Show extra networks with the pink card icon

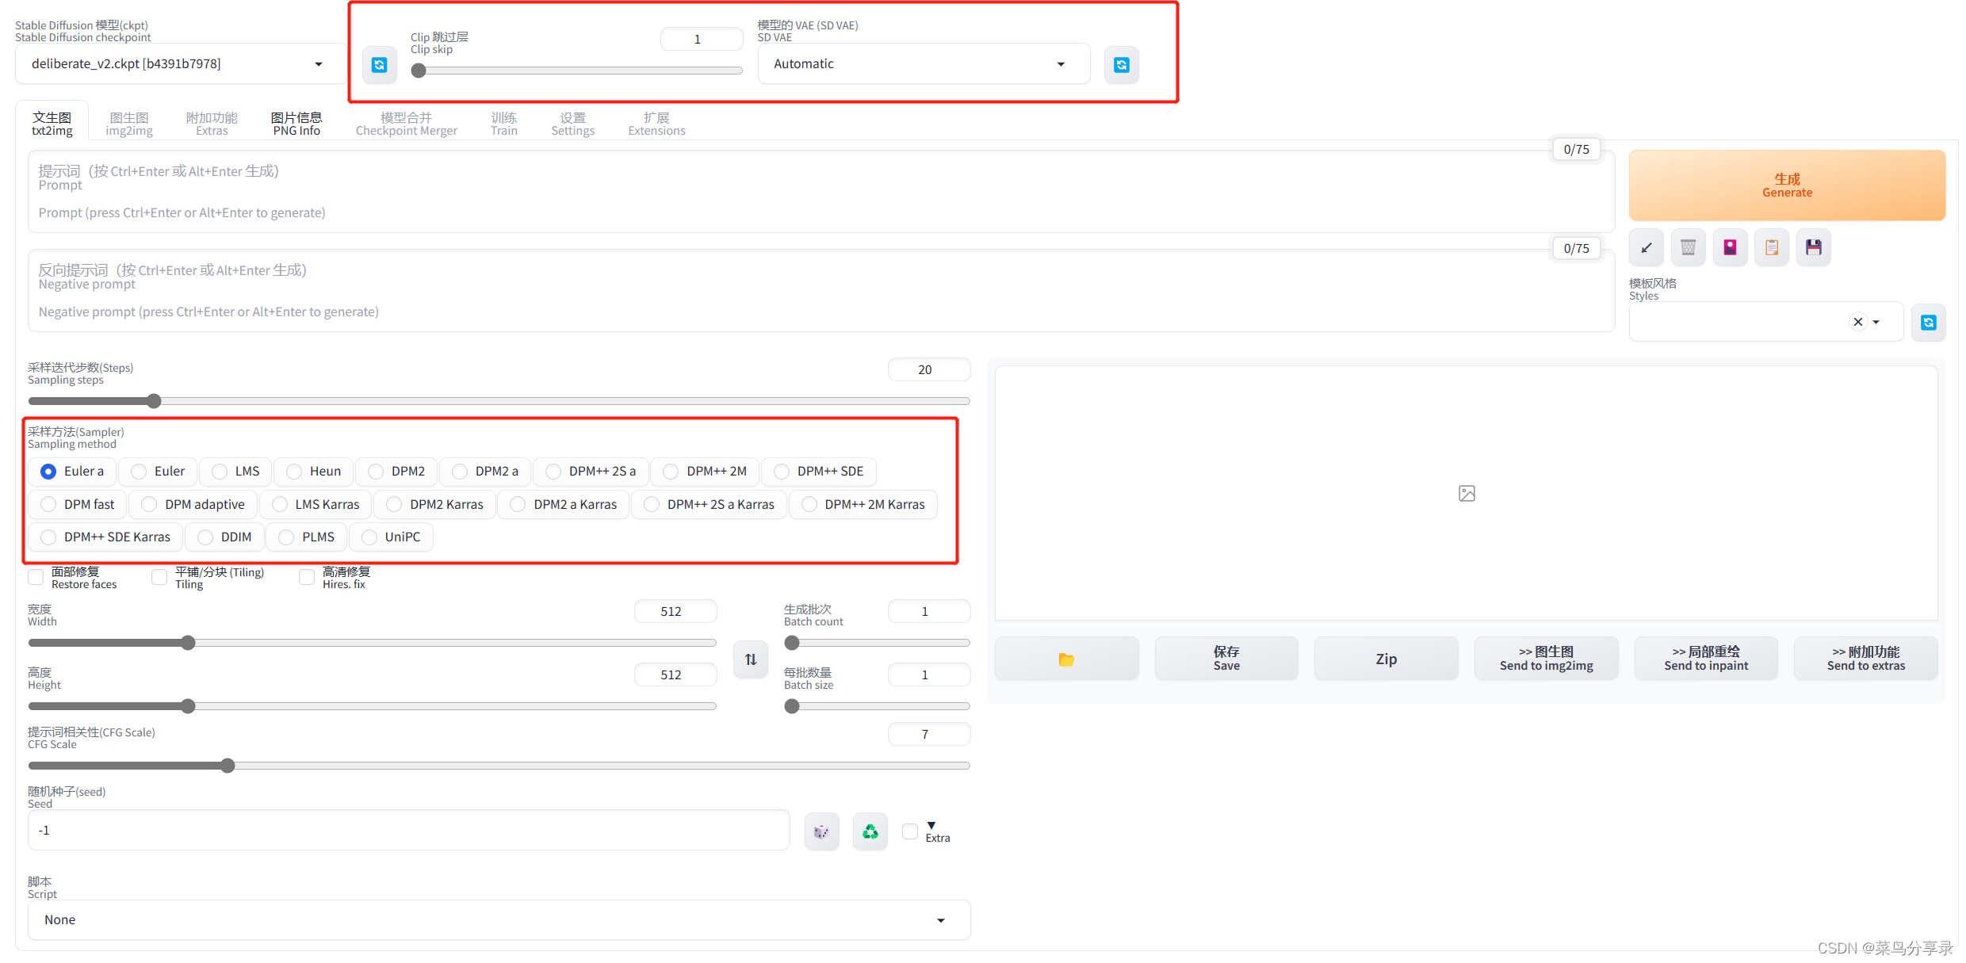point(1730,247)
